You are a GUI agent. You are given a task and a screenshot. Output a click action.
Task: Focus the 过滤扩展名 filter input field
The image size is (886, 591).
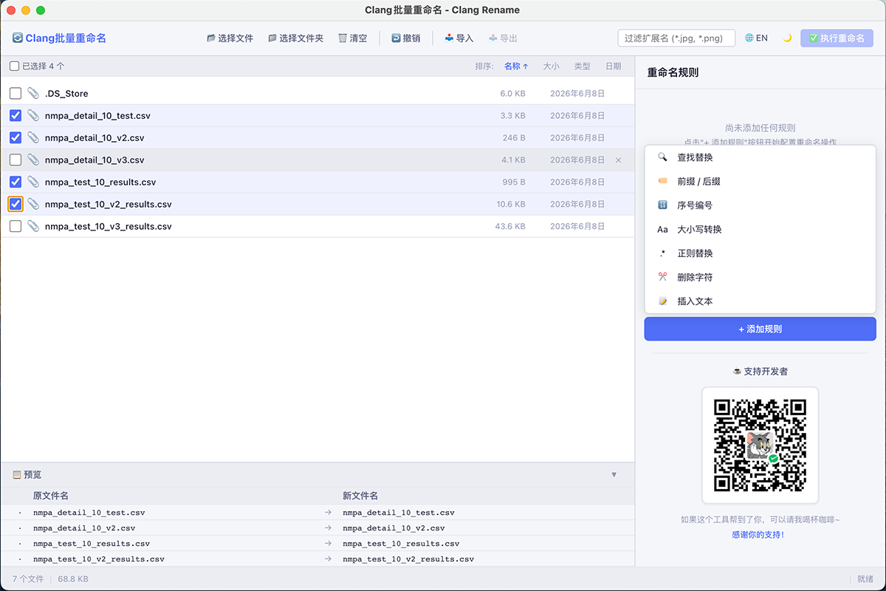pyautogui.click(x=676, y=38)
